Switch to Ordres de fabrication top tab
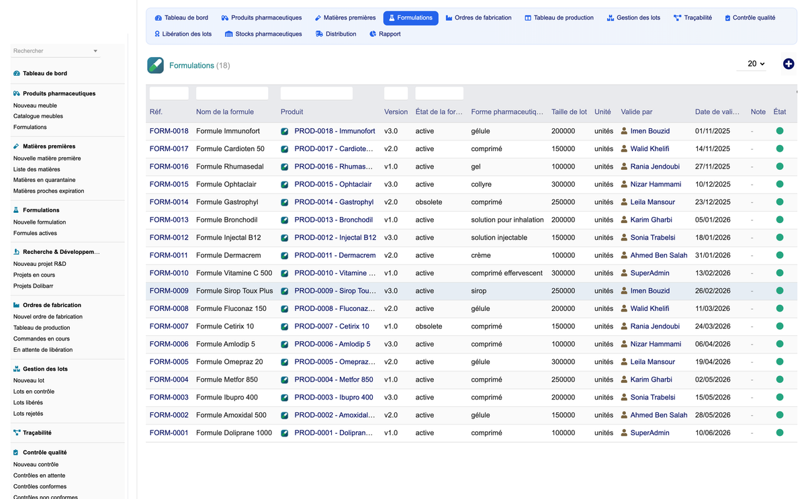Viewport: 806px width, 499px height. coord(478,18)
